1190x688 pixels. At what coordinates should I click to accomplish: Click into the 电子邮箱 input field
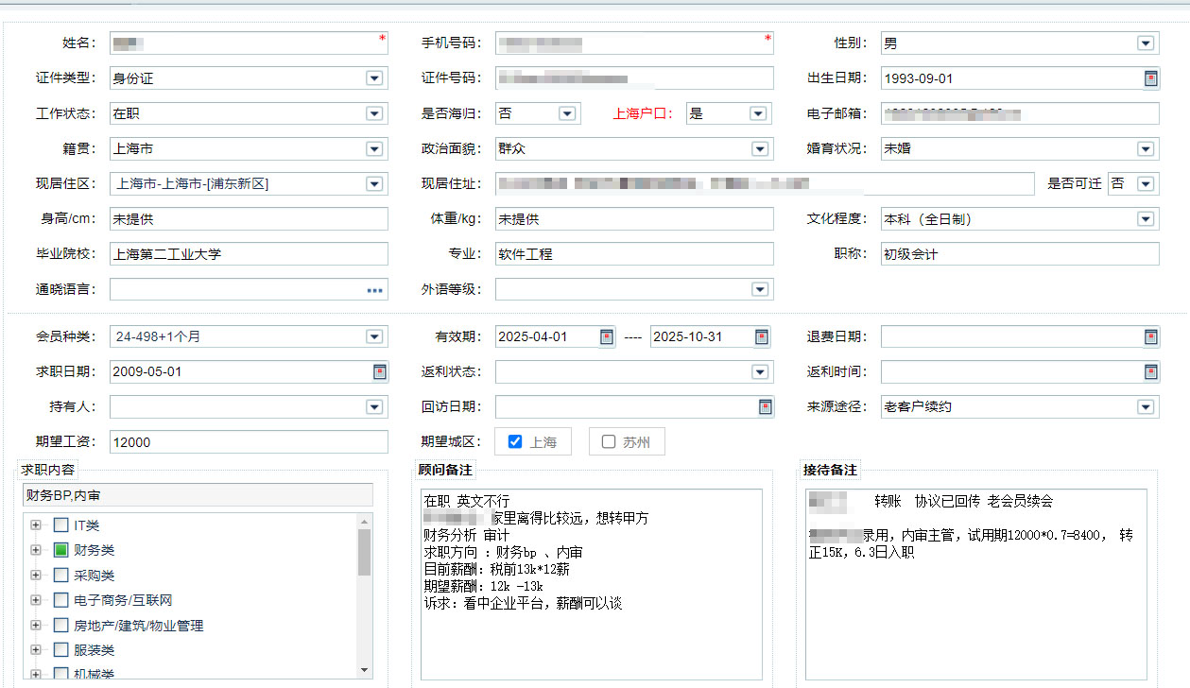point(1020,113)
